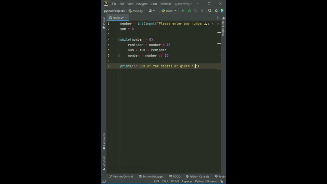
Task: Open the File menu
Action: (x=114, y=4)
